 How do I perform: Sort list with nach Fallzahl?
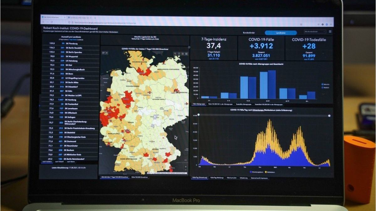(60, 162)
